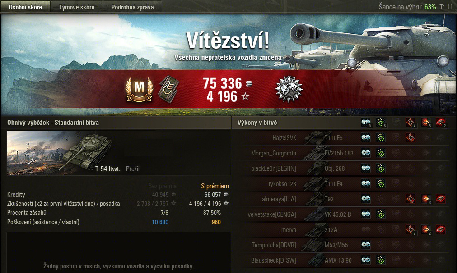Click the T-54 ltwt. vehicle thumbnail
This screenshot has width=457, height=273.
point(60,153)
